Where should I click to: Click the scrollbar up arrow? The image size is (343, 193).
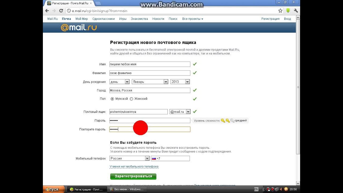pyautogui.click(x=298, y=17)
